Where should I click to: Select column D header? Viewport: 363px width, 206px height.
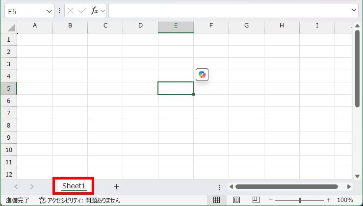click(x=140, y=27)
